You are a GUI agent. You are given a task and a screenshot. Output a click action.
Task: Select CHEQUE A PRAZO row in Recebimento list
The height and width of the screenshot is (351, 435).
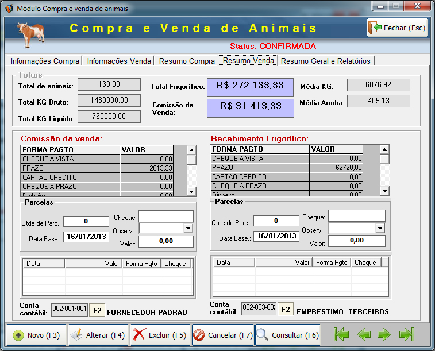point(287,186)
